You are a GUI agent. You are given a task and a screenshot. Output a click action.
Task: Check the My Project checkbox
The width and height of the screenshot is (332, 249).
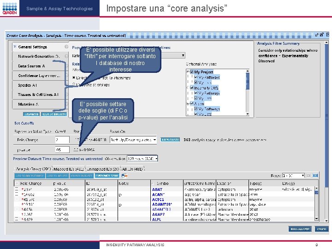(x=192, y=72)
